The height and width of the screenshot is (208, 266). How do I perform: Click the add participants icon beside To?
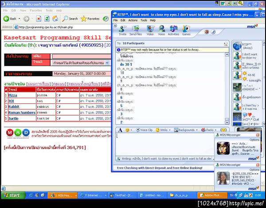pos(226,44)
